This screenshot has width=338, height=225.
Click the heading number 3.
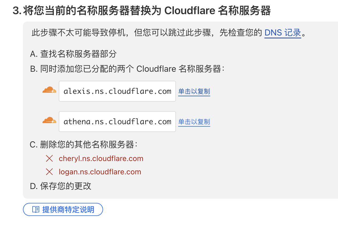pos(17,11)
